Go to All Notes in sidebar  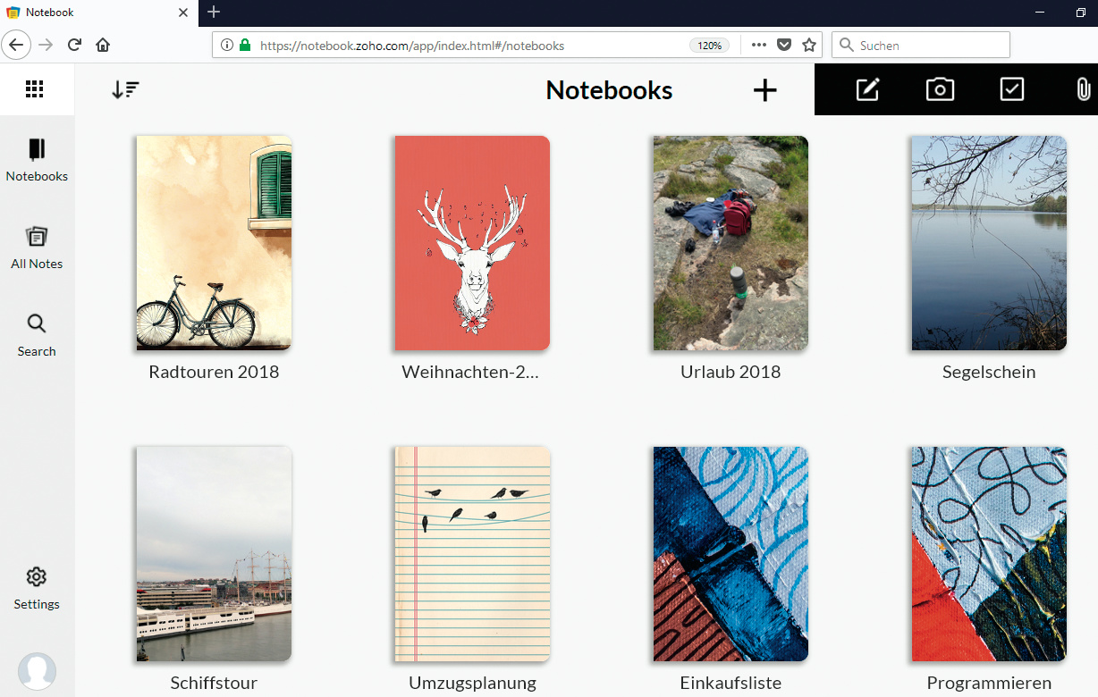click(x=37, y=248)
